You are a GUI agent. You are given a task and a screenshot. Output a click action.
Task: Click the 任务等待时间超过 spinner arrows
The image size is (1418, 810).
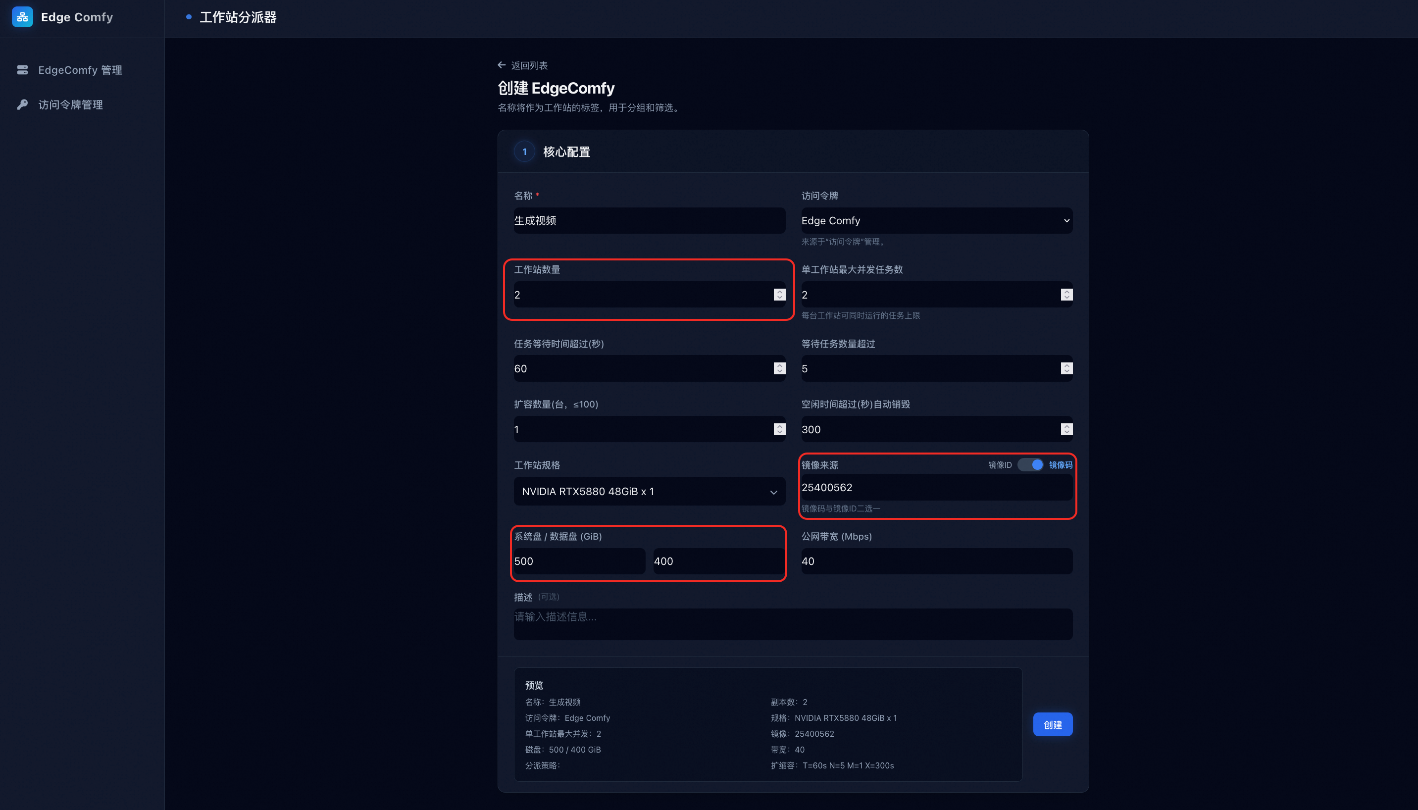(x=779, y=368)
